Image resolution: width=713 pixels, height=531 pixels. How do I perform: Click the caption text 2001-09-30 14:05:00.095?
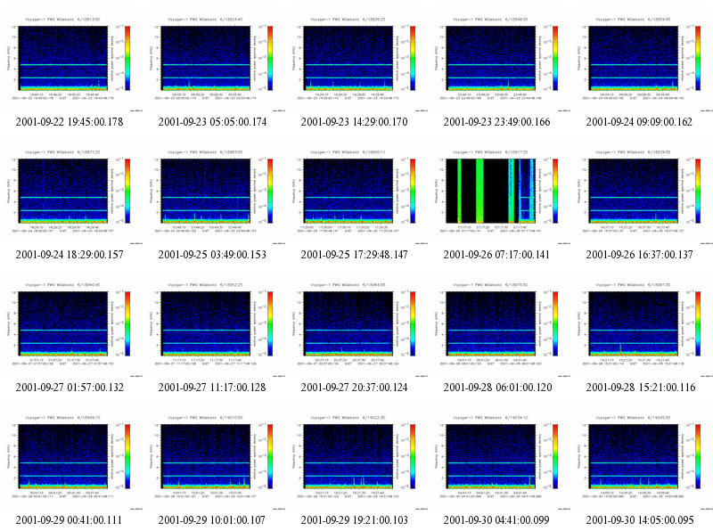point(640,520)
